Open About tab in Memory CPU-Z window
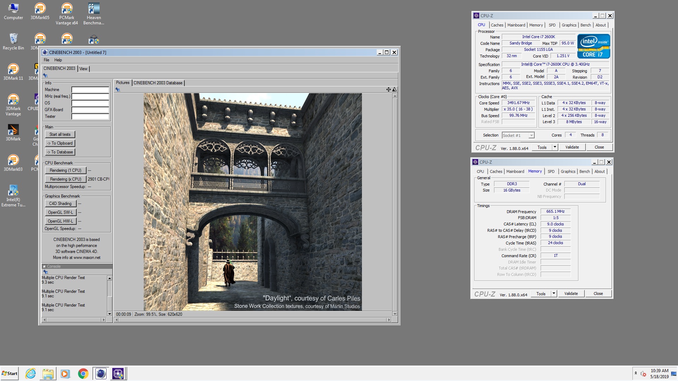This screenshot has height=381, width=678. click(x=600, y=171)
